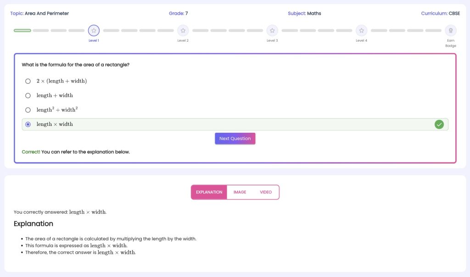Click the circled star above the Earn Badge text

pos(451,31)
